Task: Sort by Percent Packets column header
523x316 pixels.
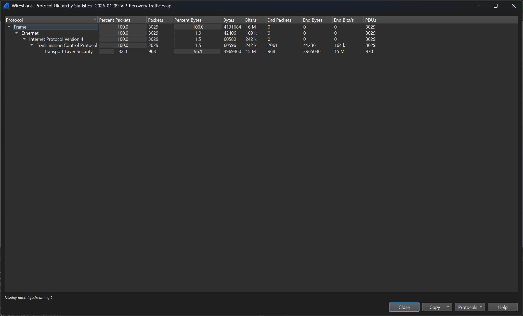Action: point(122,20)
